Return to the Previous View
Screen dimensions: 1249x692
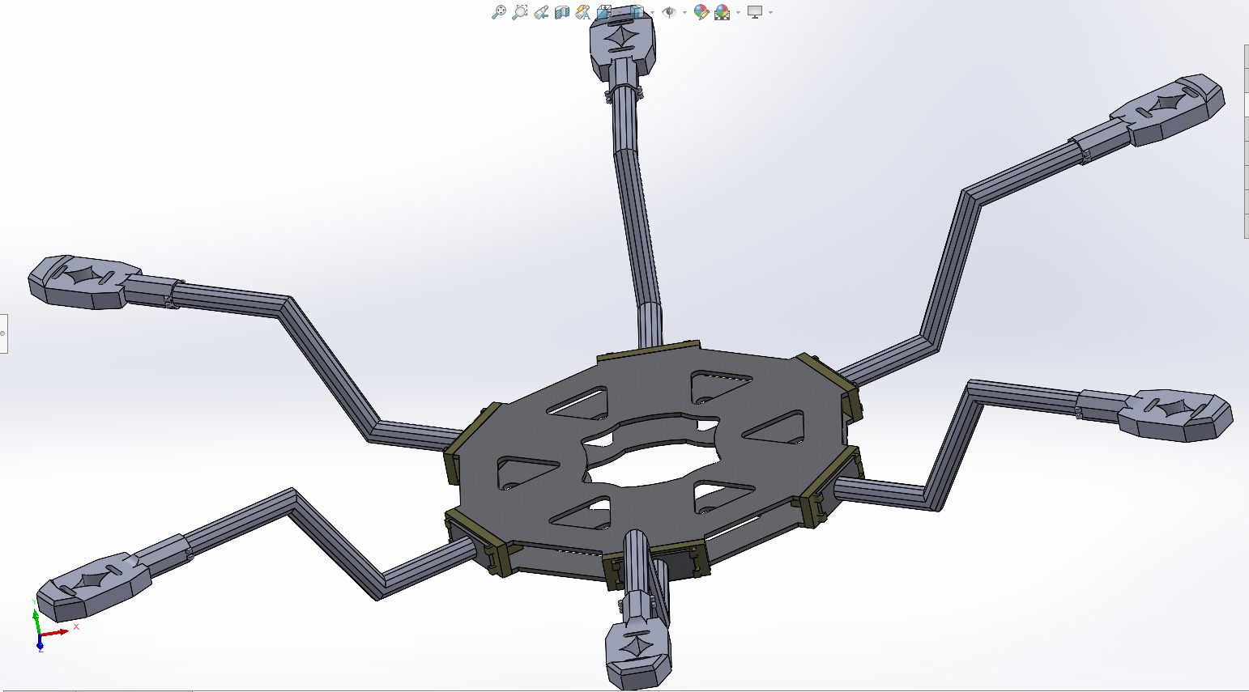541,12
